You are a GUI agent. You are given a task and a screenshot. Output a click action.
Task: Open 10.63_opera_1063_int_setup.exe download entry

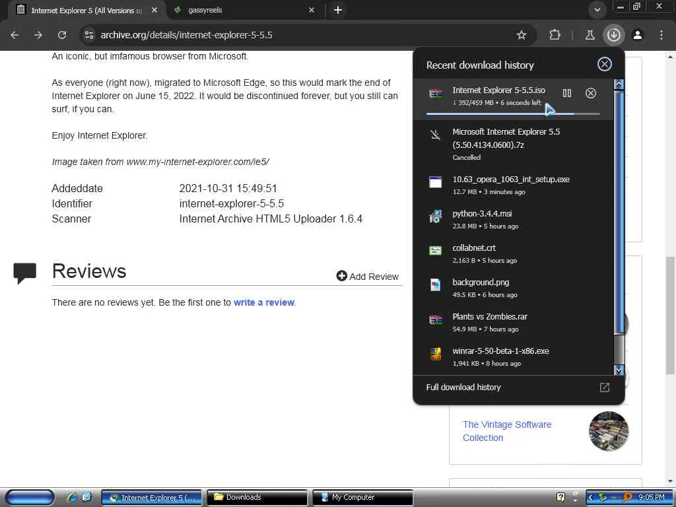[513, 185]
